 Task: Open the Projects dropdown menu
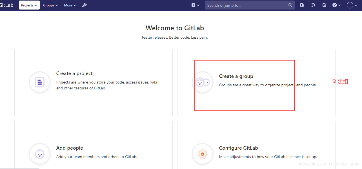coord(29,5)
